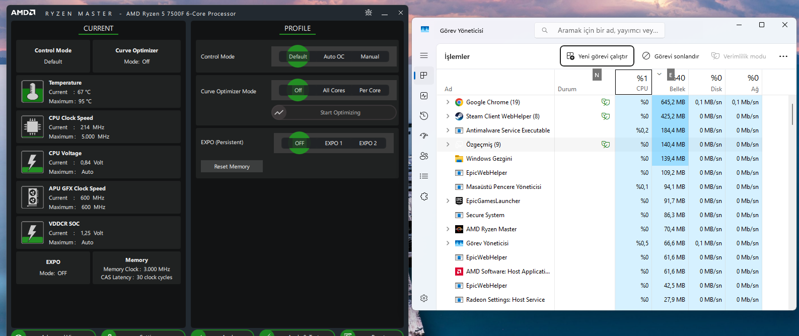Expand the Steam Client WebHelper (8) group

pyautogui.click(x=448, y=116)
